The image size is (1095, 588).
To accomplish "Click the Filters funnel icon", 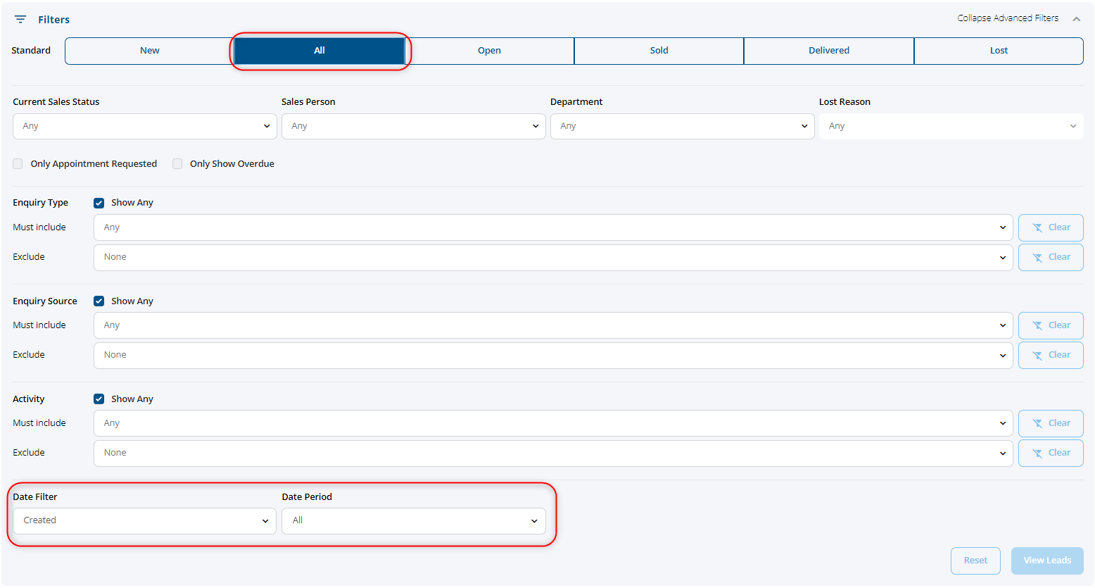I will click(20, 20).
